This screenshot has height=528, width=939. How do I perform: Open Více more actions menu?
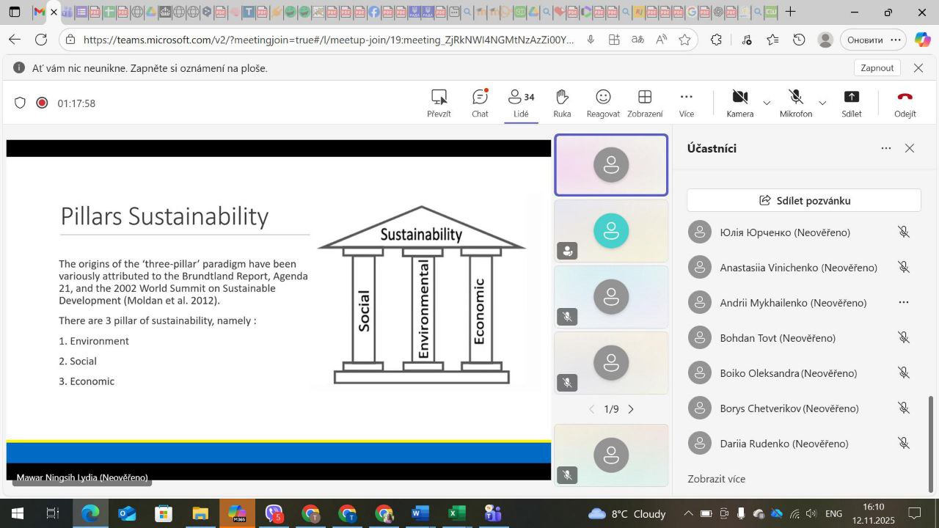[x=686, y=103]
